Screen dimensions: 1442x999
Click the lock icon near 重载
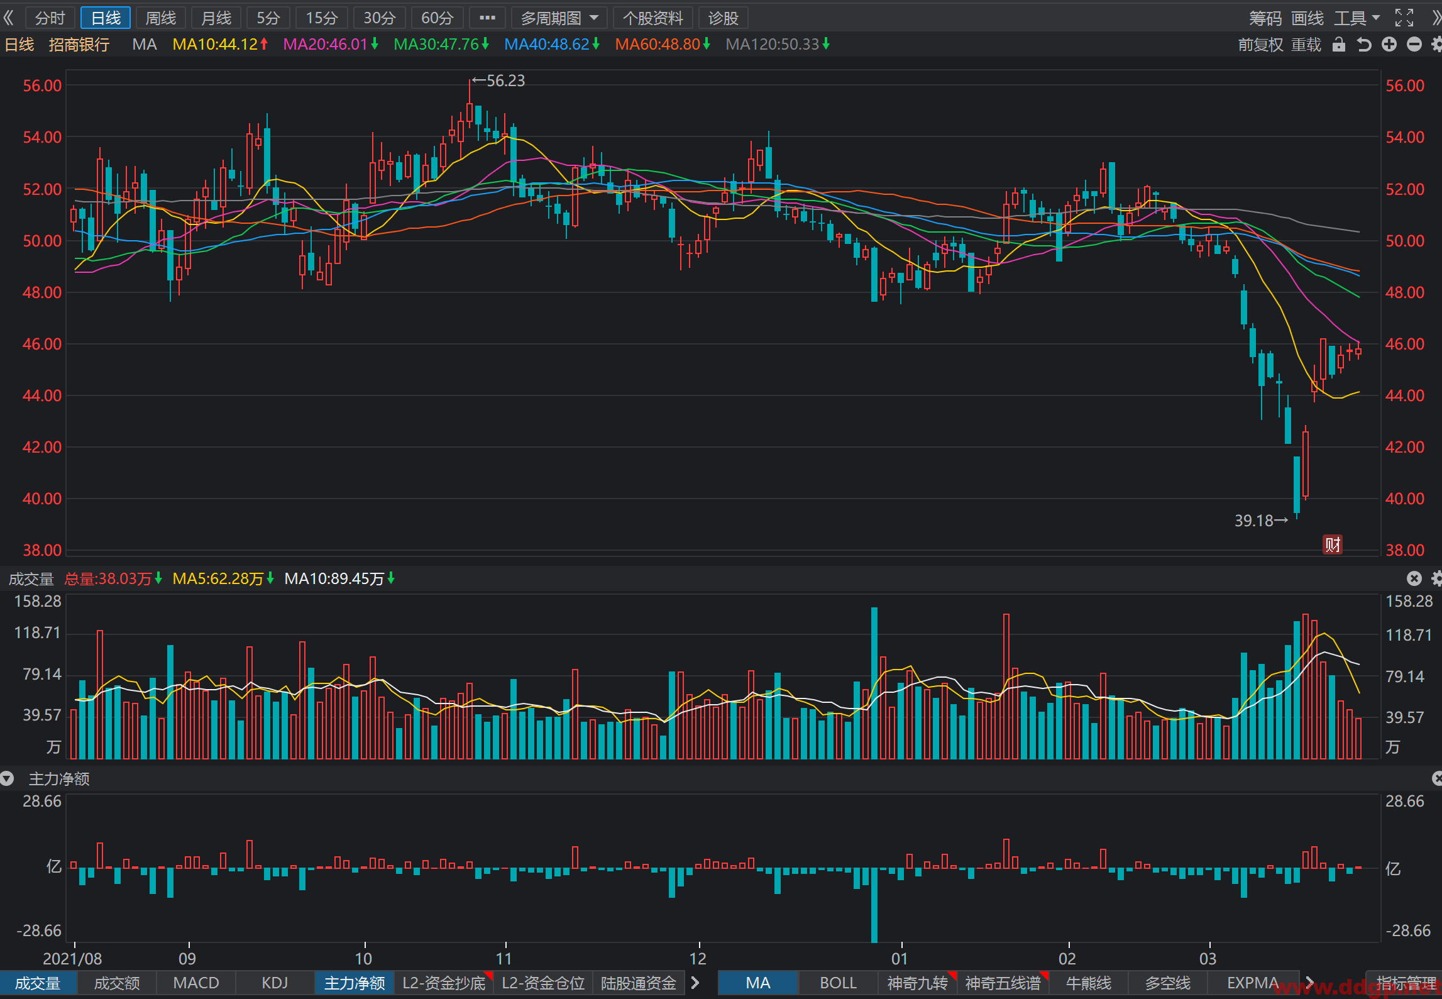pos(1339,45)
